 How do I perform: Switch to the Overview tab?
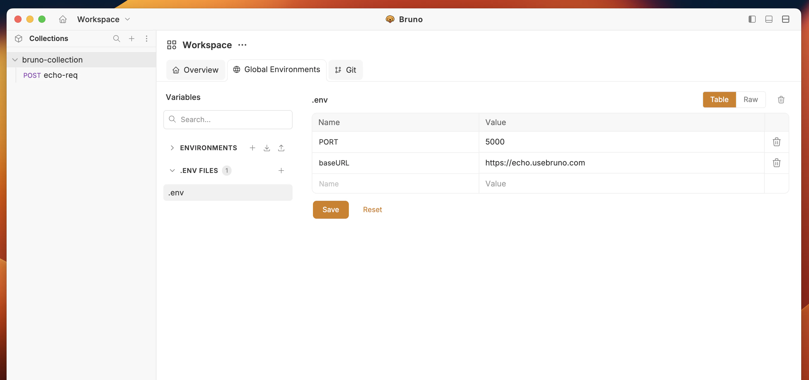(x=195, y=70)
